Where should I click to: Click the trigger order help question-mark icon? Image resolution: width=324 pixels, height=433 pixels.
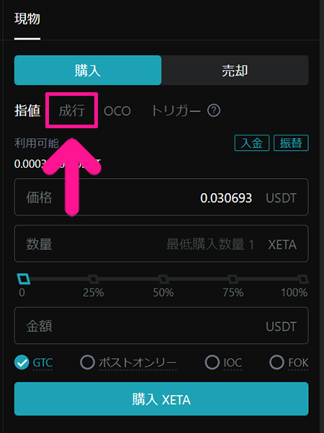point(214,111)
